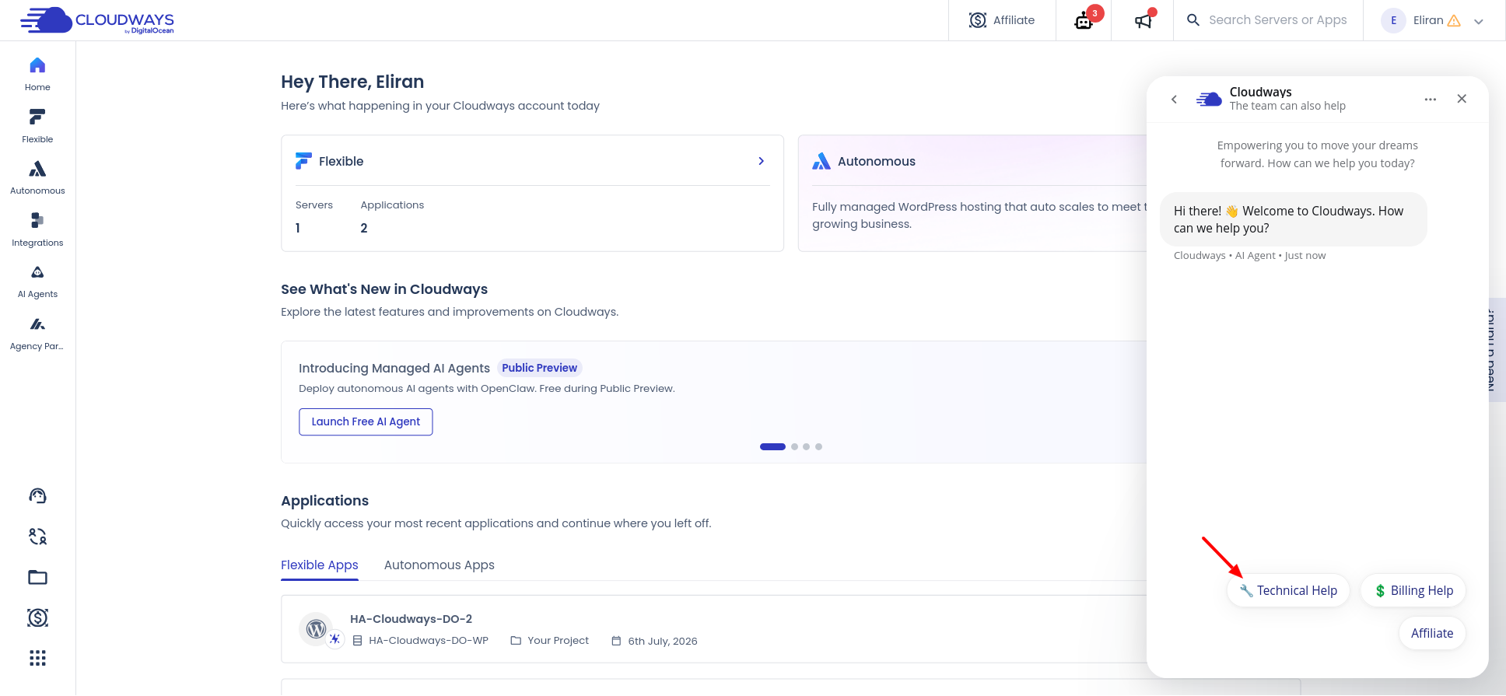Open the AI Agents sidebar section
The height and width of the screenshot is (696, 1506).
pyautogui.click(x=37, y=282)
